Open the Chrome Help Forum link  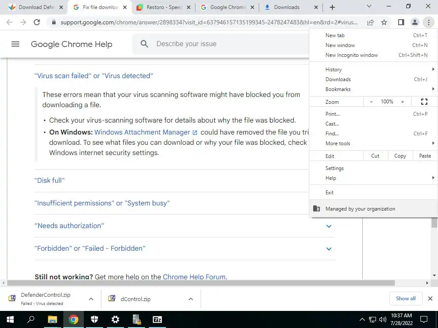pyautogui.click(x=194, y=277)
